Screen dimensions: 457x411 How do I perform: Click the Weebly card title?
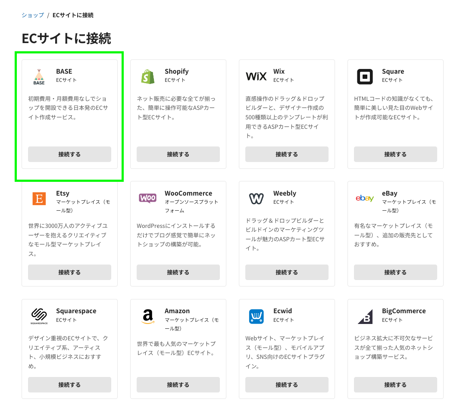[285, 193]
